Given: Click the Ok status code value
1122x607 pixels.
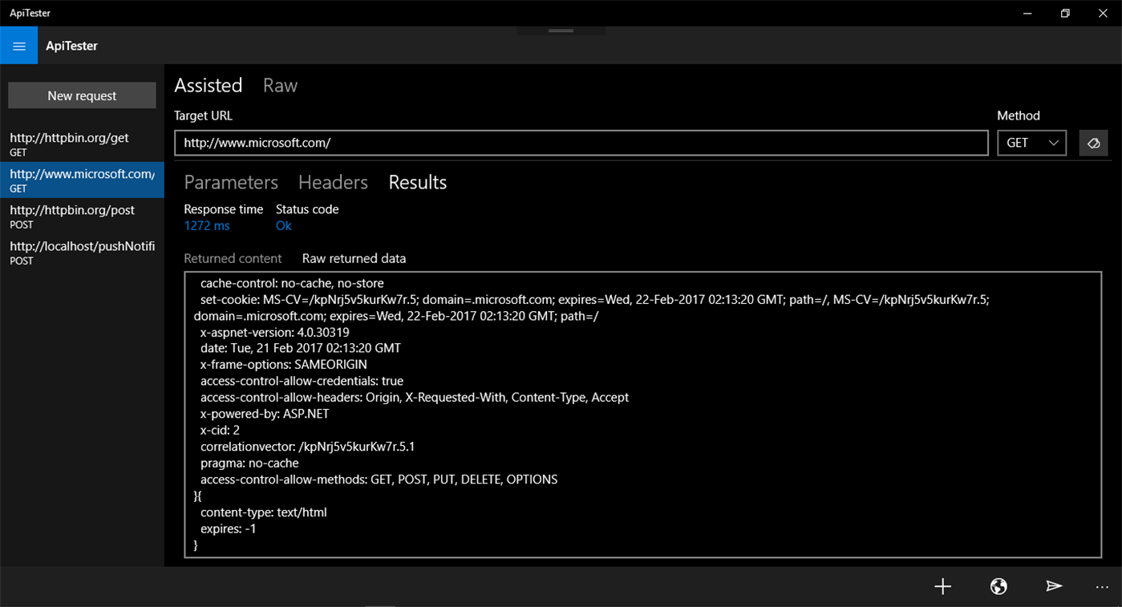Looking at the screenshot, I should pyautogui.click(x=283, y=225).
